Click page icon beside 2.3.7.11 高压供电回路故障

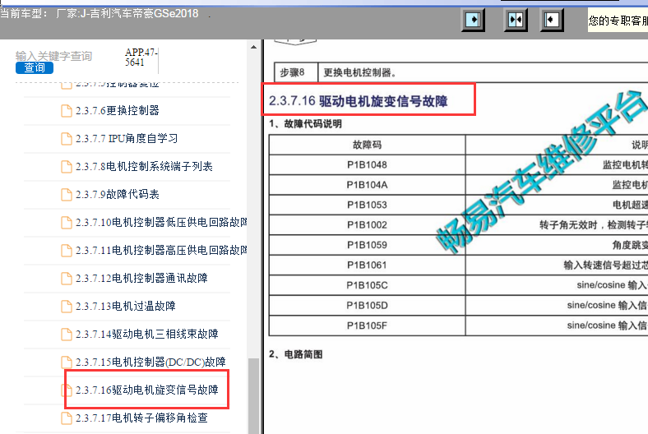click(x=67, y=250)
